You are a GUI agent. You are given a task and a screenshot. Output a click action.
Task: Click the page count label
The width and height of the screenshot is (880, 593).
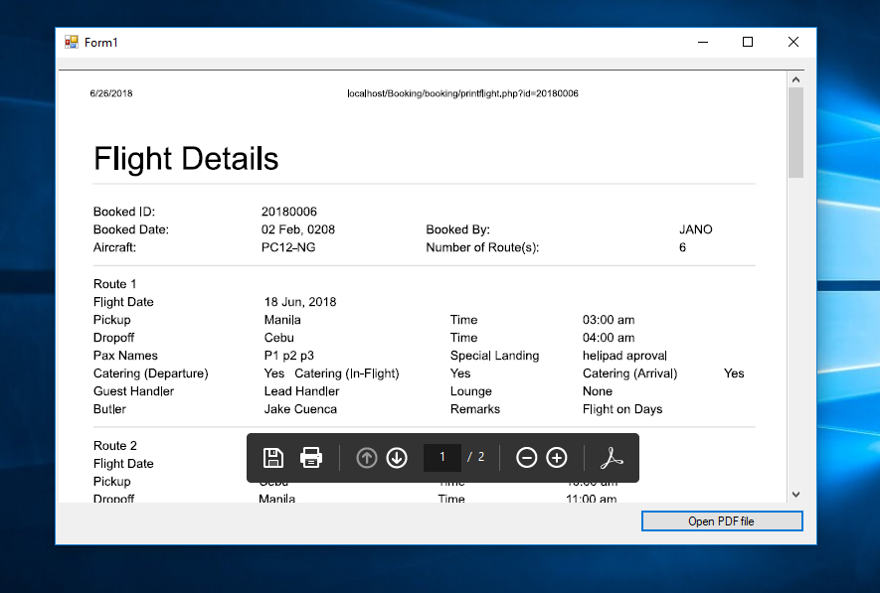click(x=479, y=457)
